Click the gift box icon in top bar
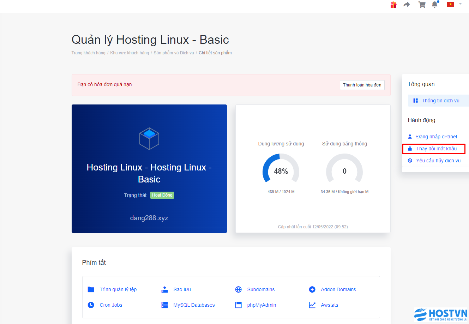Image resolution: width=469 pixels, height=324 pixels. tap(393, 5)
